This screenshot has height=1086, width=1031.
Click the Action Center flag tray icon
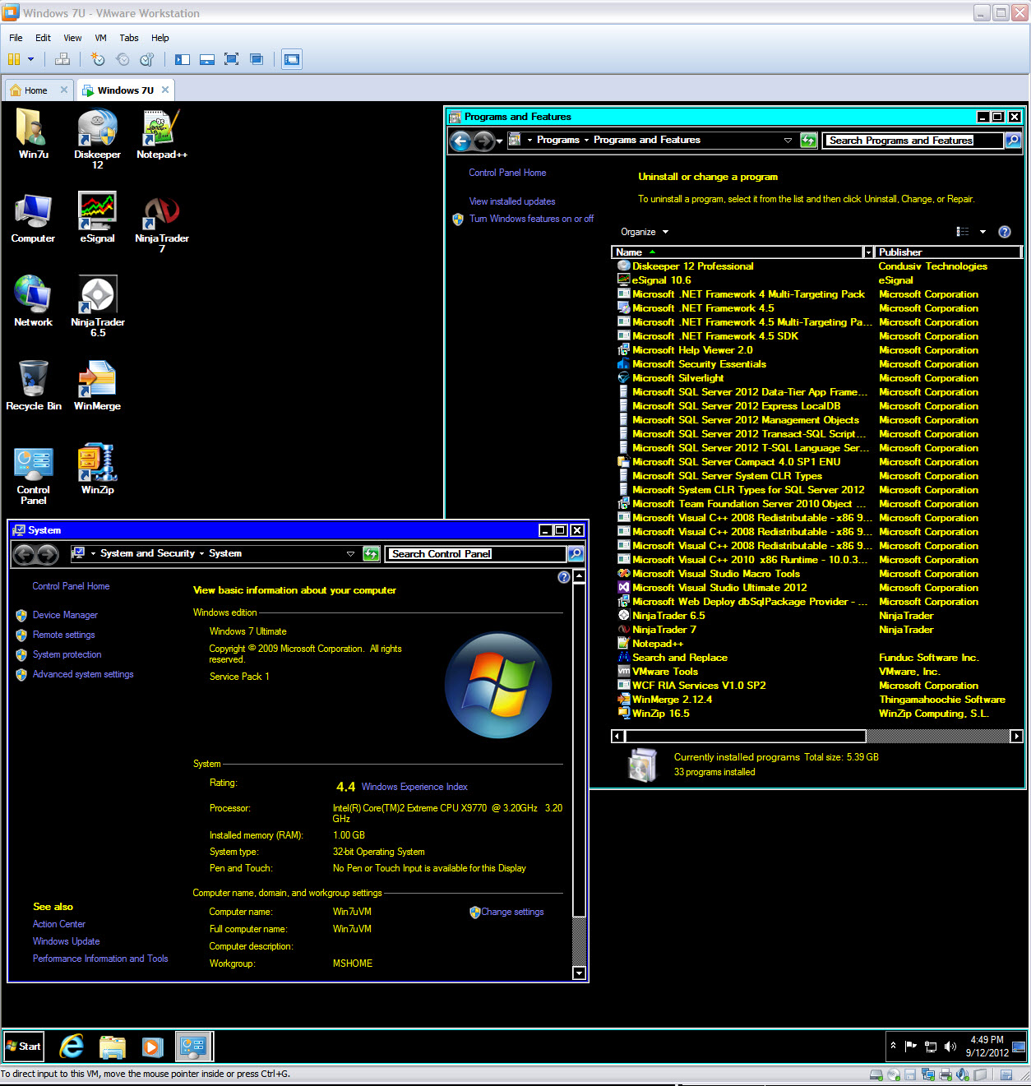911,1047
